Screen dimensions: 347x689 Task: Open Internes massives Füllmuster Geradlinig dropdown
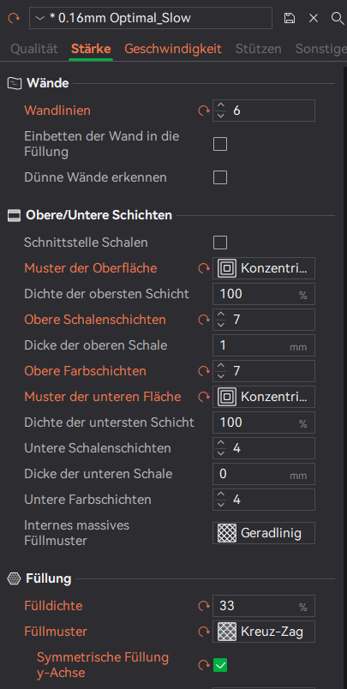point(264,533)
